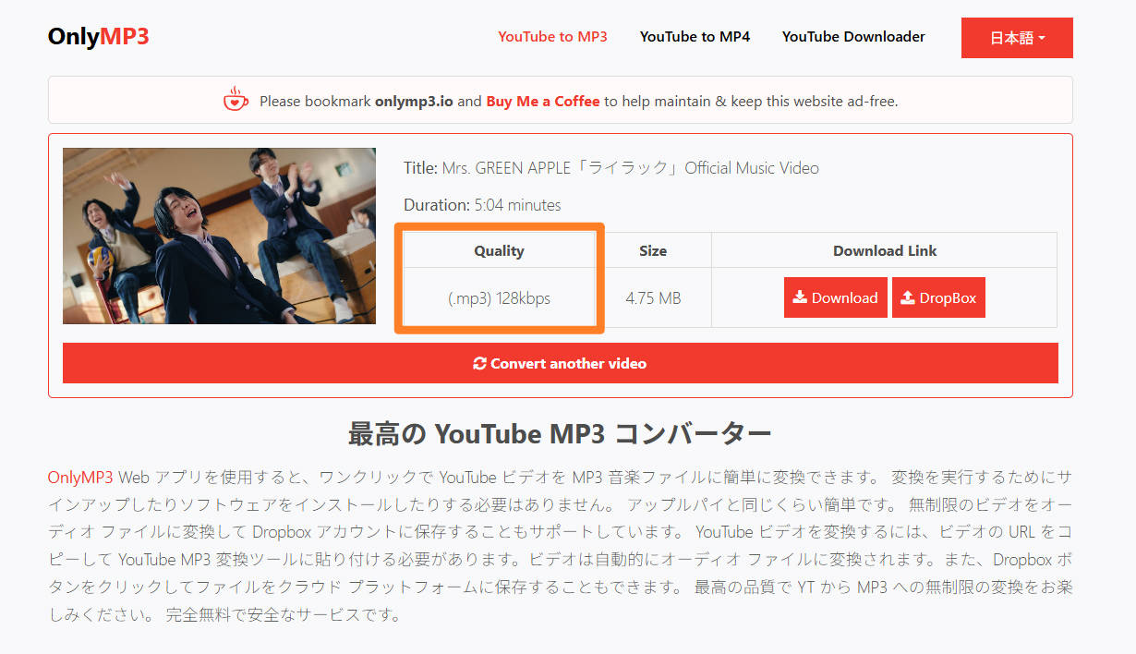Image resolution: width=1136 pixels, height=654 pixels.
Task: Click the caret arrow on the language selector
Action: (x=1043, y=38)
